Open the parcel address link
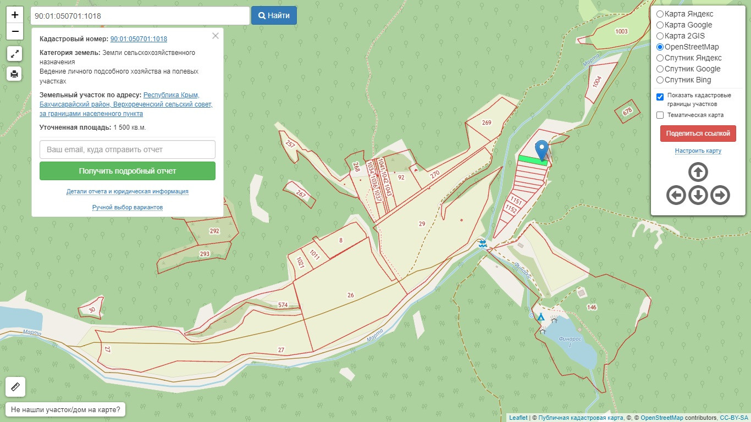 (126, 104)
